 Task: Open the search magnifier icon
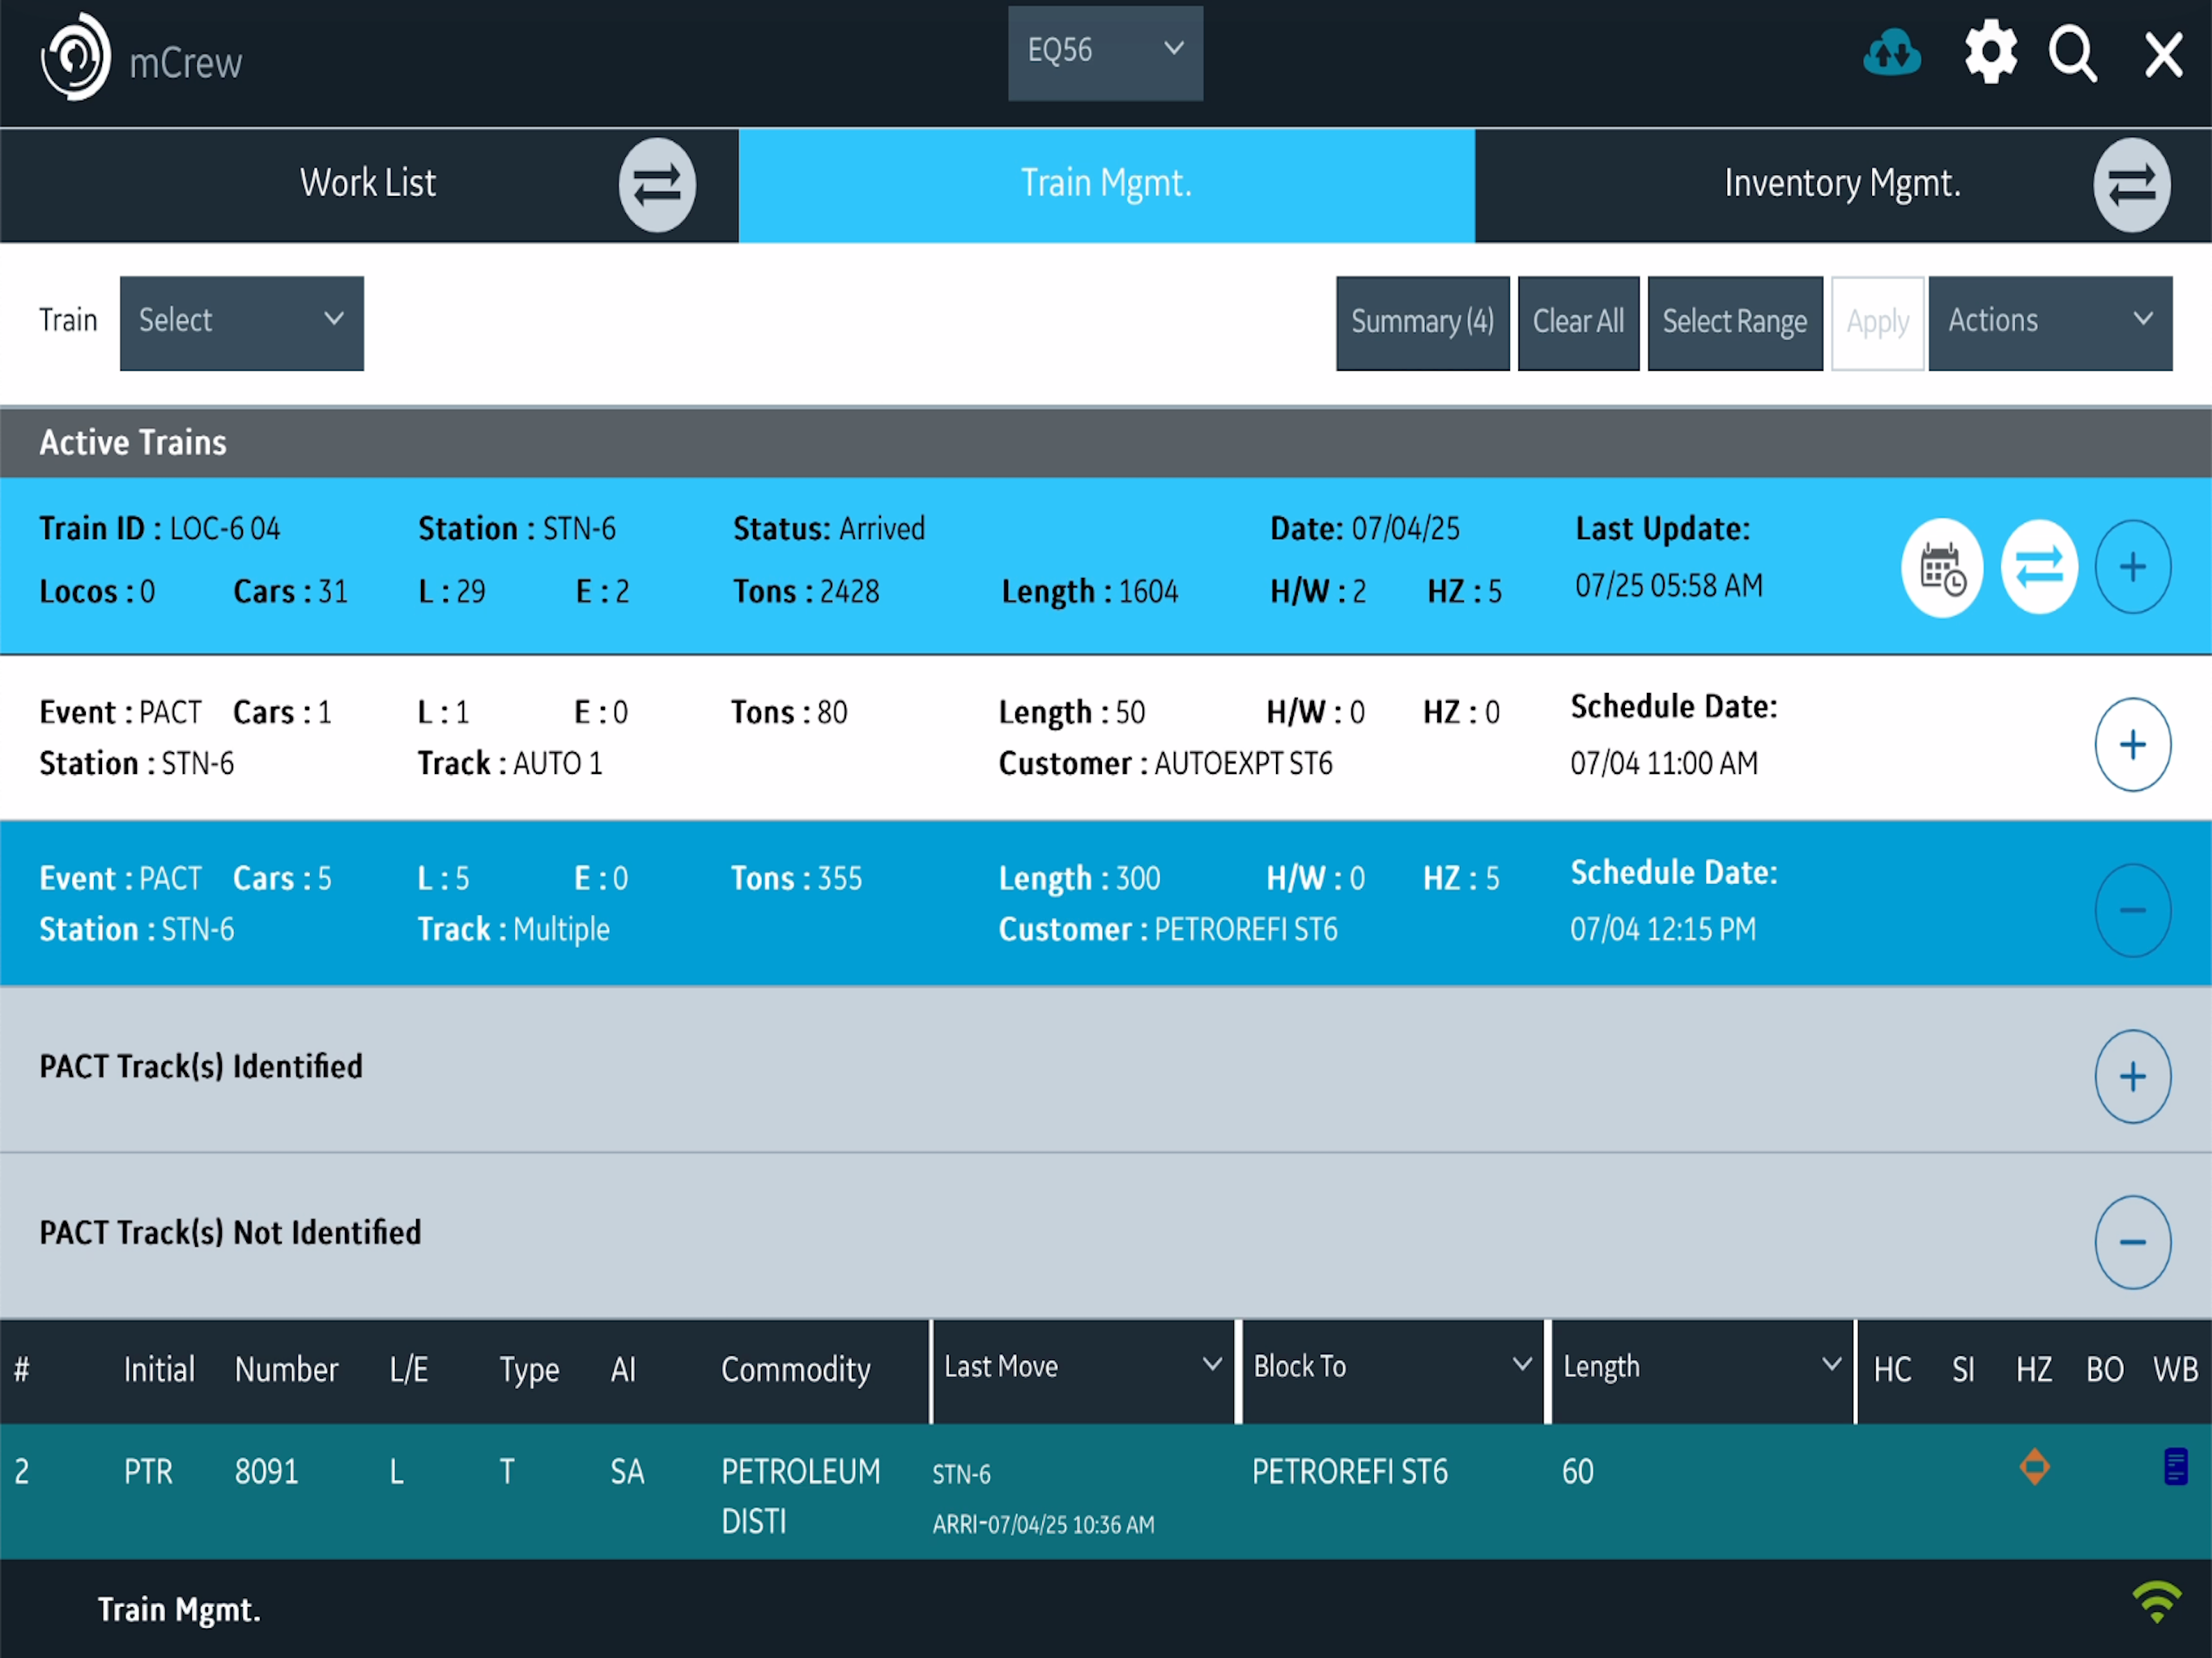click(2073, 54)
